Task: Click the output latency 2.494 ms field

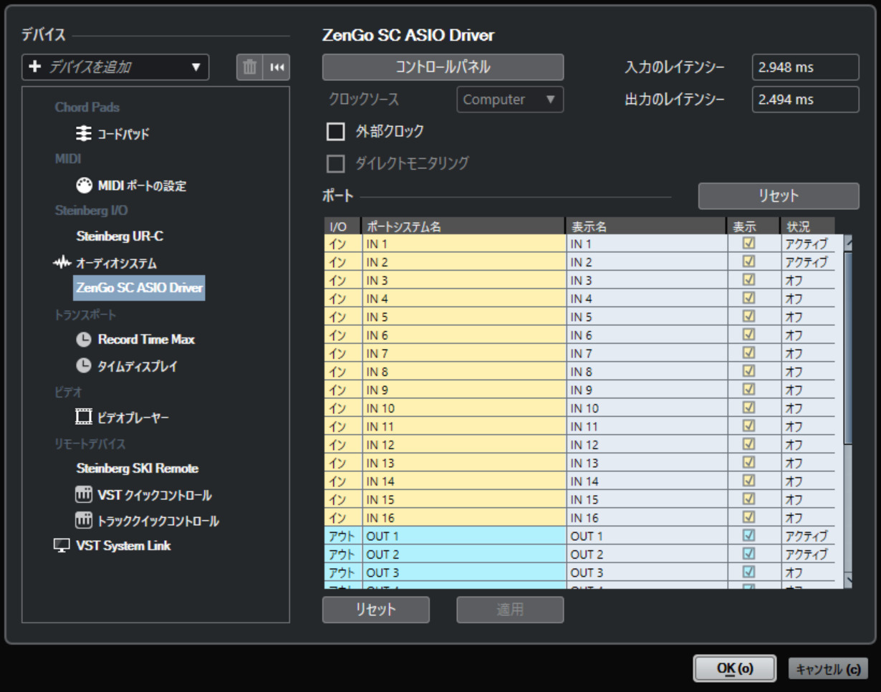Action: (805, 100)
